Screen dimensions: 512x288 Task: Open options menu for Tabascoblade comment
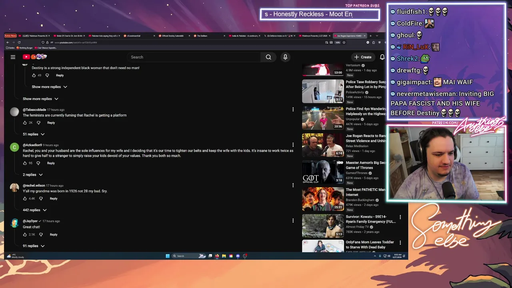point(293,110)
